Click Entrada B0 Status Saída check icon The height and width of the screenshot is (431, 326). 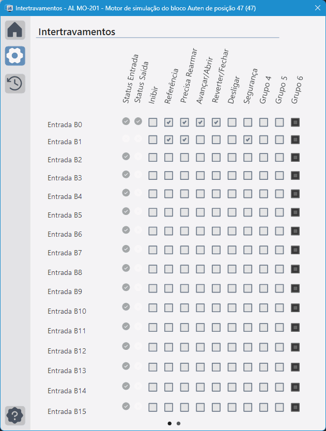click(138, 121)
